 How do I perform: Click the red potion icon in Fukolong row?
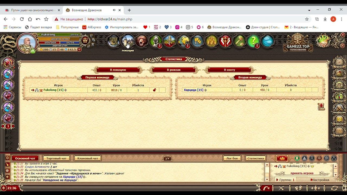point(155,90)
